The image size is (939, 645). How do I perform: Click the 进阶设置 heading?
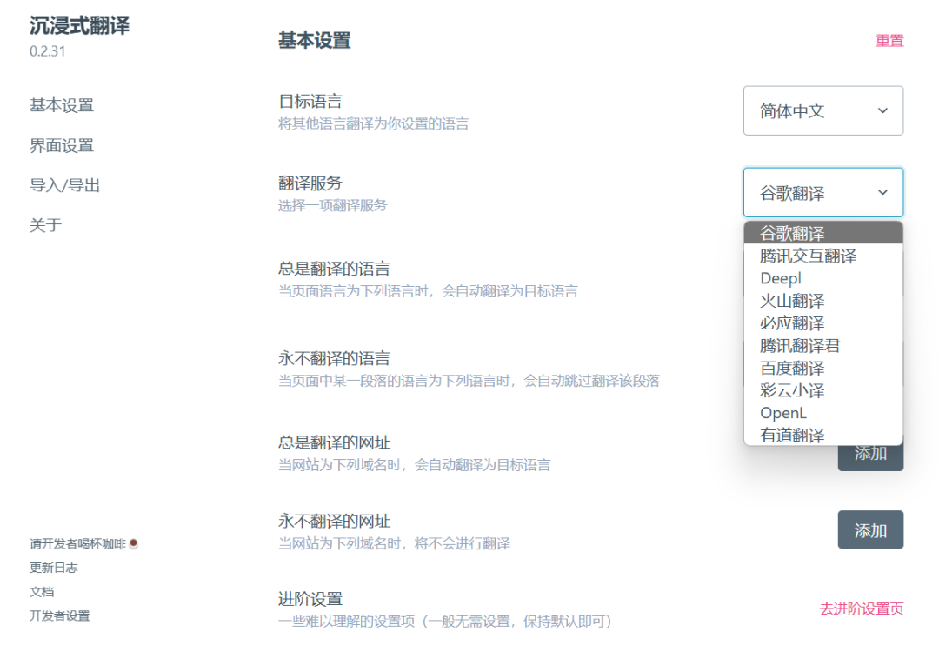click(310, 599)
